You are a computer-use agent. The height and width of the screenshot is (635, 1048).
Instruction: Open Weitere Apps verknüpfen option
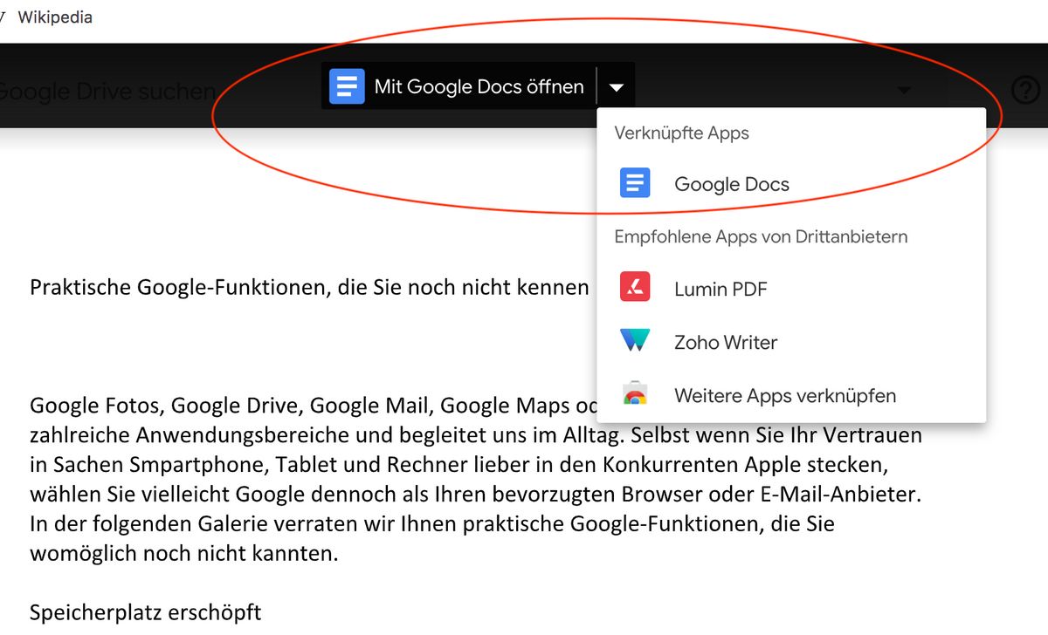click(791, 395)
